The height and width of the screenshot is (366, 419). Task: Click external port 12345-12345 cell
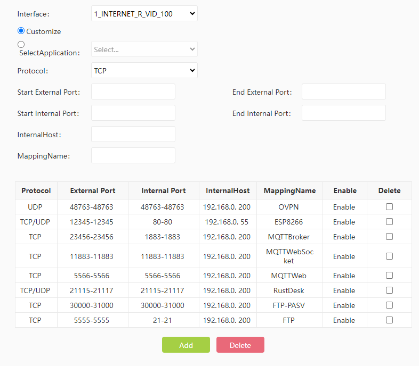pos(92,222)
